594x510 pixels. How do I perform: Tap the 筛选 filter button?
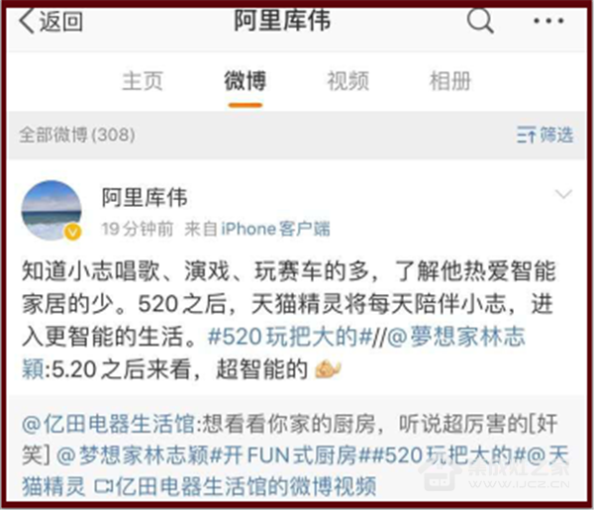[x=556, y=135]
